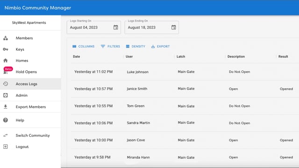Select 'Yesterday at 10:00 PM' date cell
The height and width of the screenshot is (168, 299).
click(x=93, y=140)
